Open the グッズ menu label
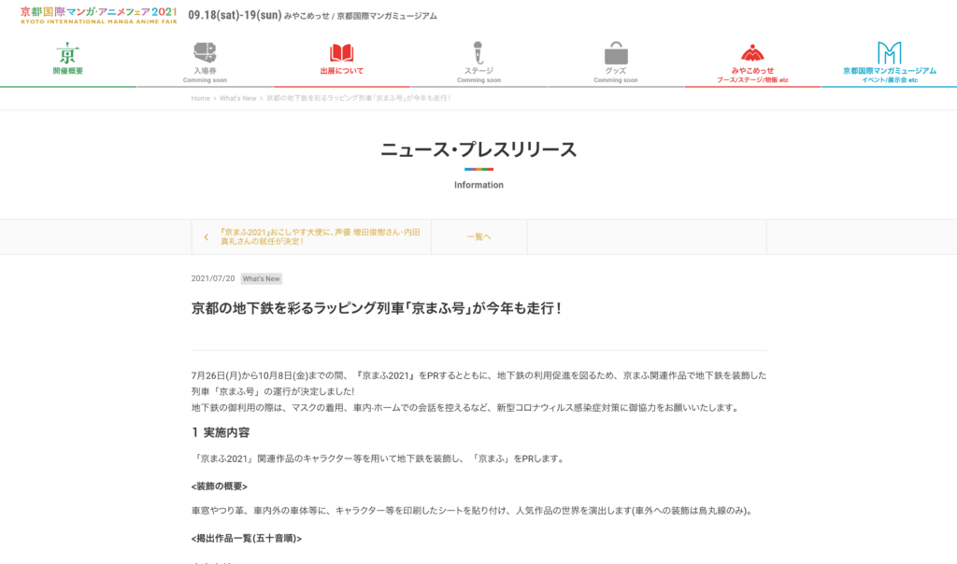The image size is (957, 564). click(x=616, y=71)
